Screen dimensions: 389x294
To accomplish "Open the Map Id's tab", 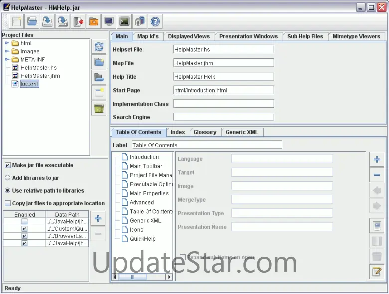I will tap(148, 37).
